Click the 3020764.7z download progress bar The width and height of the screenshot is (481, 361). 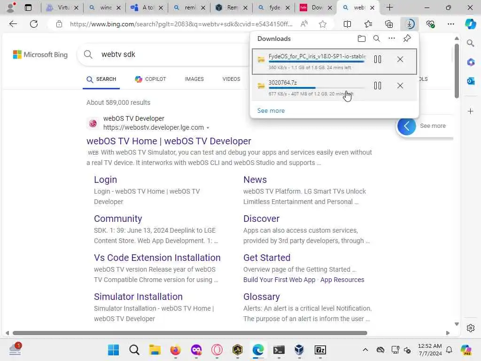317,88
